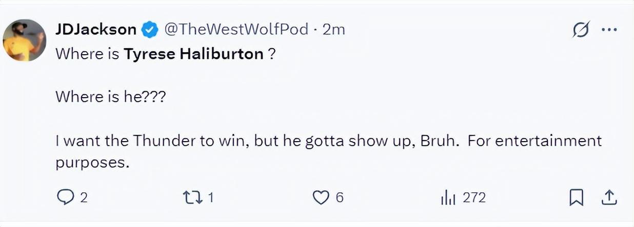Open the @TheWestWolfPod handle link
This screenshot has width=634, height=227.
pos(235,30)
